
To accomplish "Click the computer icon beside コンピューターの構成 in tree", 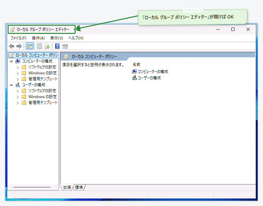I will [18, 61].
